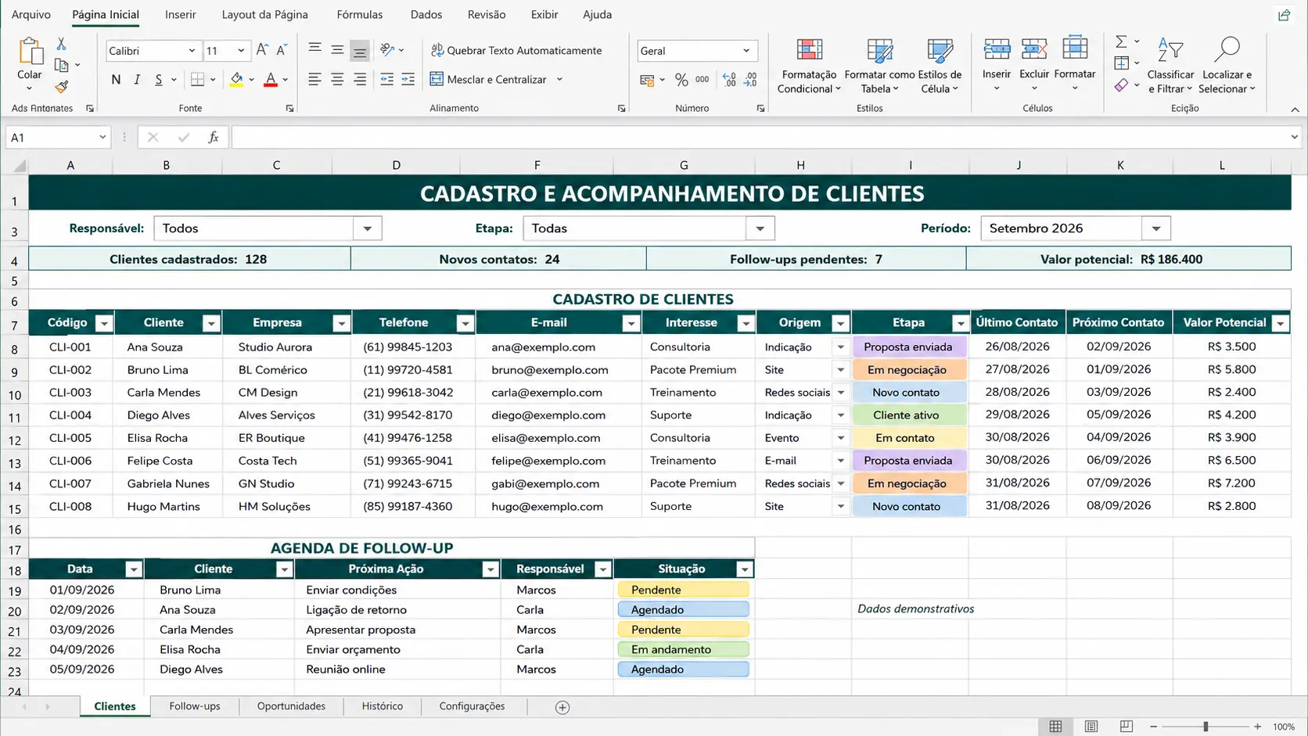Click the text orientation icon
1308x736 pixels.
click(387, 49)
